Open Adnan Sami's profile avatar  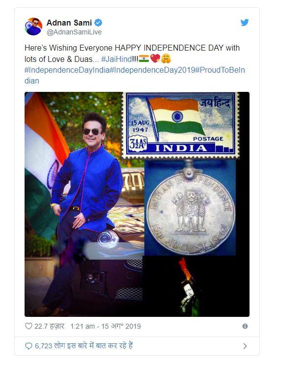click(33, 27)
